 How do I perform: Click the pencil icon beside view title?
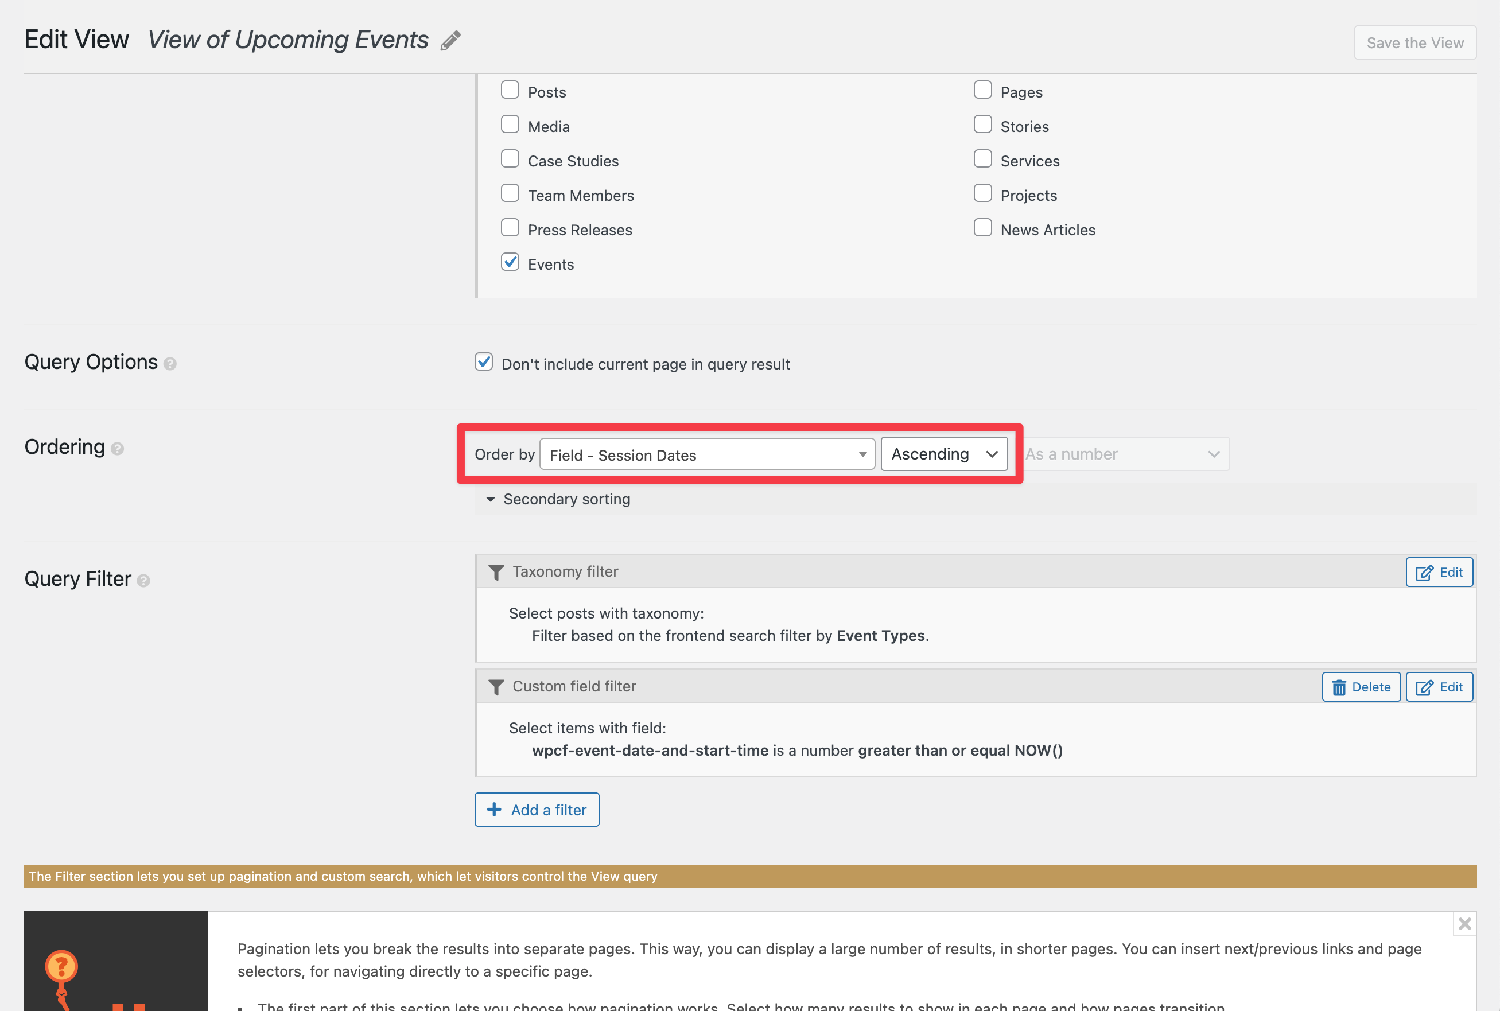(x=450, y=41)
